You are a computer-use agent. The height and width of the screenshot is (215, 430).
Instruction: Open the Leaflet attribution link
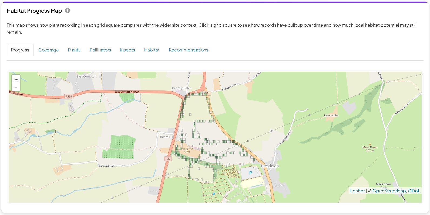(357, 191)
